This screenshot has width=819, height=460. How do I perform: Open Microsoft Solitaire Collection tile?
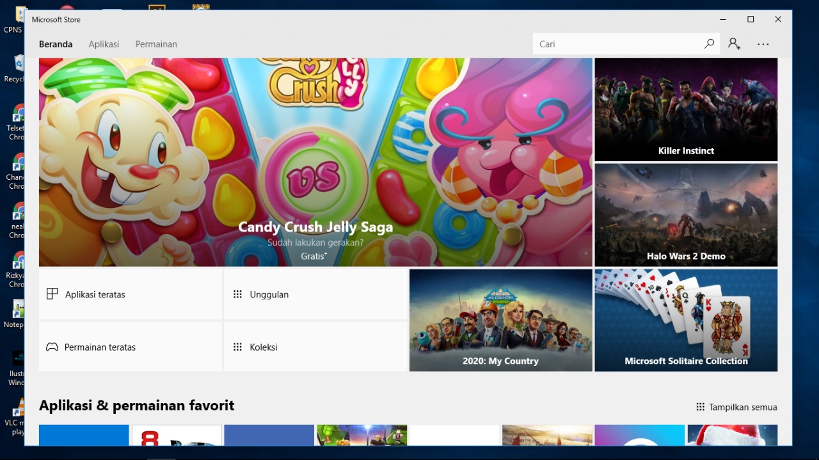click(x=685, y=320)
